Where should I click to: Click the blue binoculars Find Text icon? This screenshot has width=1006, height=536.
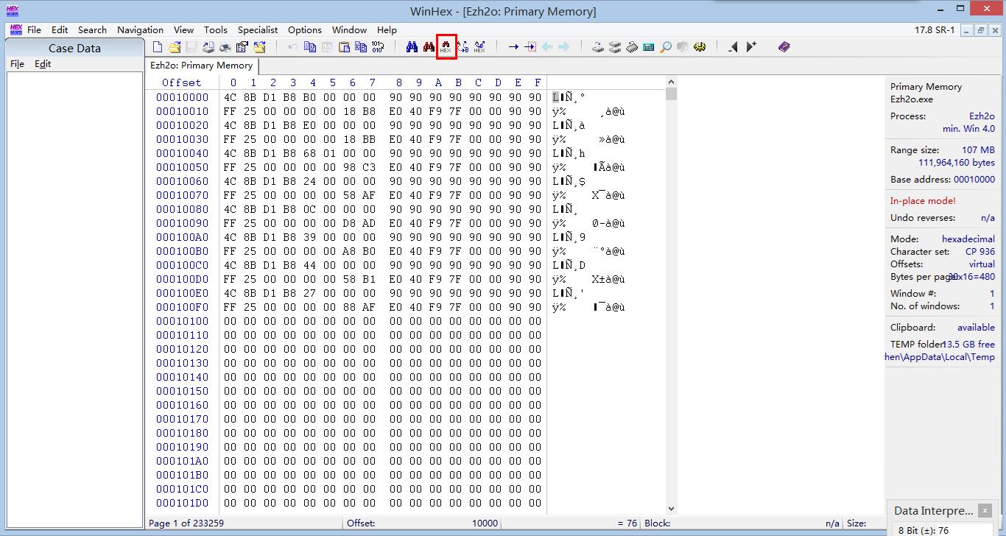click(412, 47)
